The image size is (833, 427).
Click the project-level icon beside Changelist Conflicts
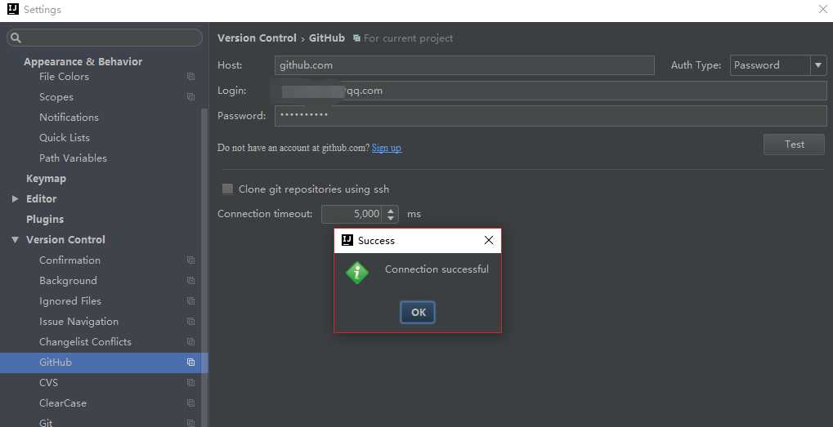click(x=190, y=342)
